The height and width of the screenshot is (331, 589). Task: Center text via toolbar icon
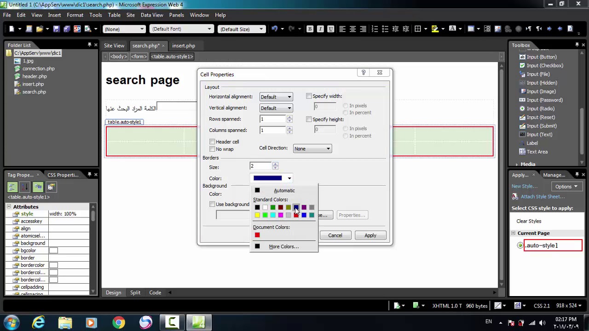click(353, 29)
